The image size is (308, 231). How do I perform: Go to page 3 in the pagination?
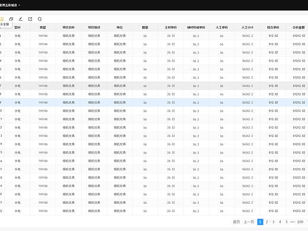tap(274, 222)
